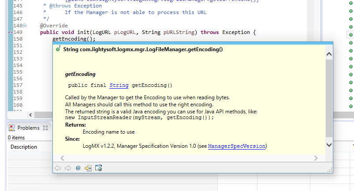Image resolution: width=354 pixels, height=191 pixels.
Task: Click the italic getEncoding heading
Action: pyautogui.click(x=80, y=74)
